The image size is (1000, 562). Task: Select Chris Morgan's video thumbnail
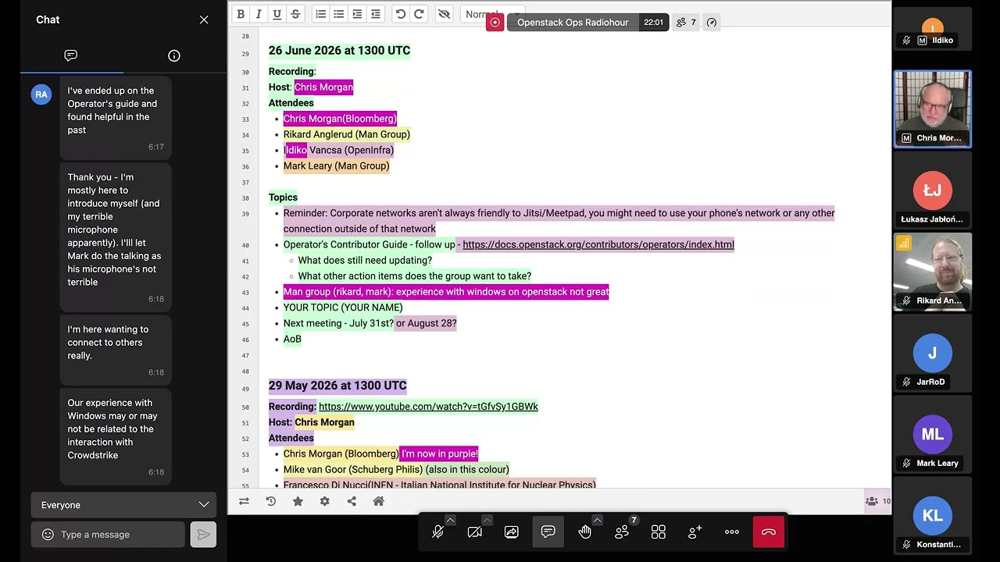(933, 109)
